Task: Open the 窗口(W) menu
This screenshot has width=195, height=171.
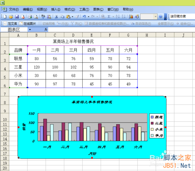Action: click(x=113, y=9)
